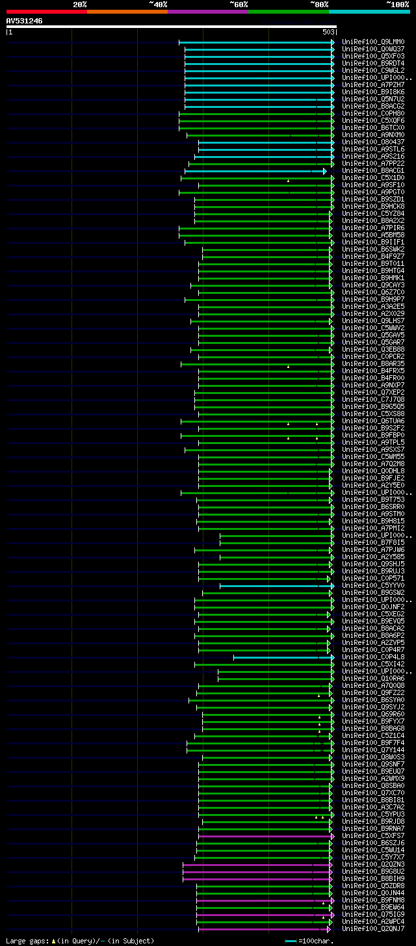Screen dimensions: 416x946
Task: Select the UniRef100_B9HCK8 label
Action: pos(373,206)
